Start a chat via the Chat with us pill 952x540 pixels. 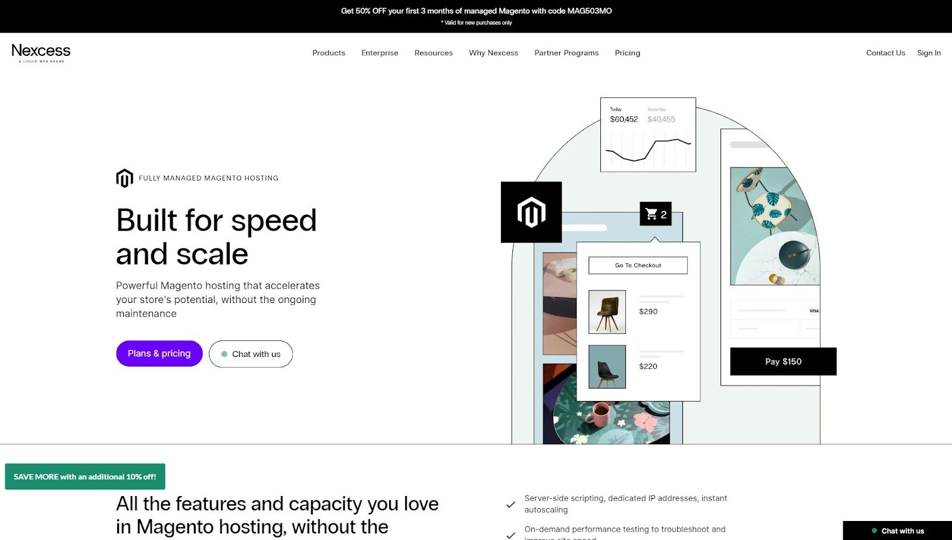coord(250,354)
